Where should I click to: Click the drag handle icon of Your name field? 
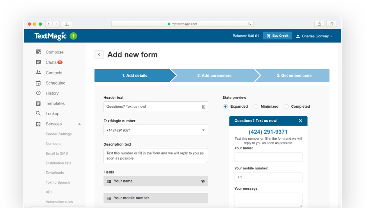click(109, 181)
